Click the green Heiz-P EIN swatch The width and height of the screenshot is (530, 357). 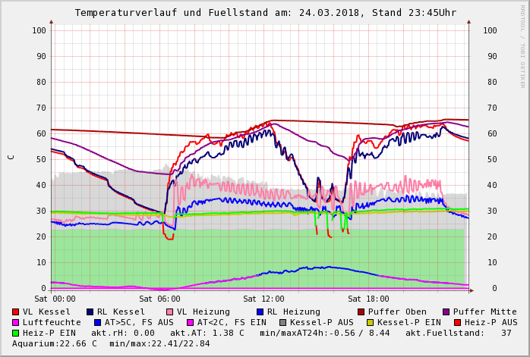(16, 334)
